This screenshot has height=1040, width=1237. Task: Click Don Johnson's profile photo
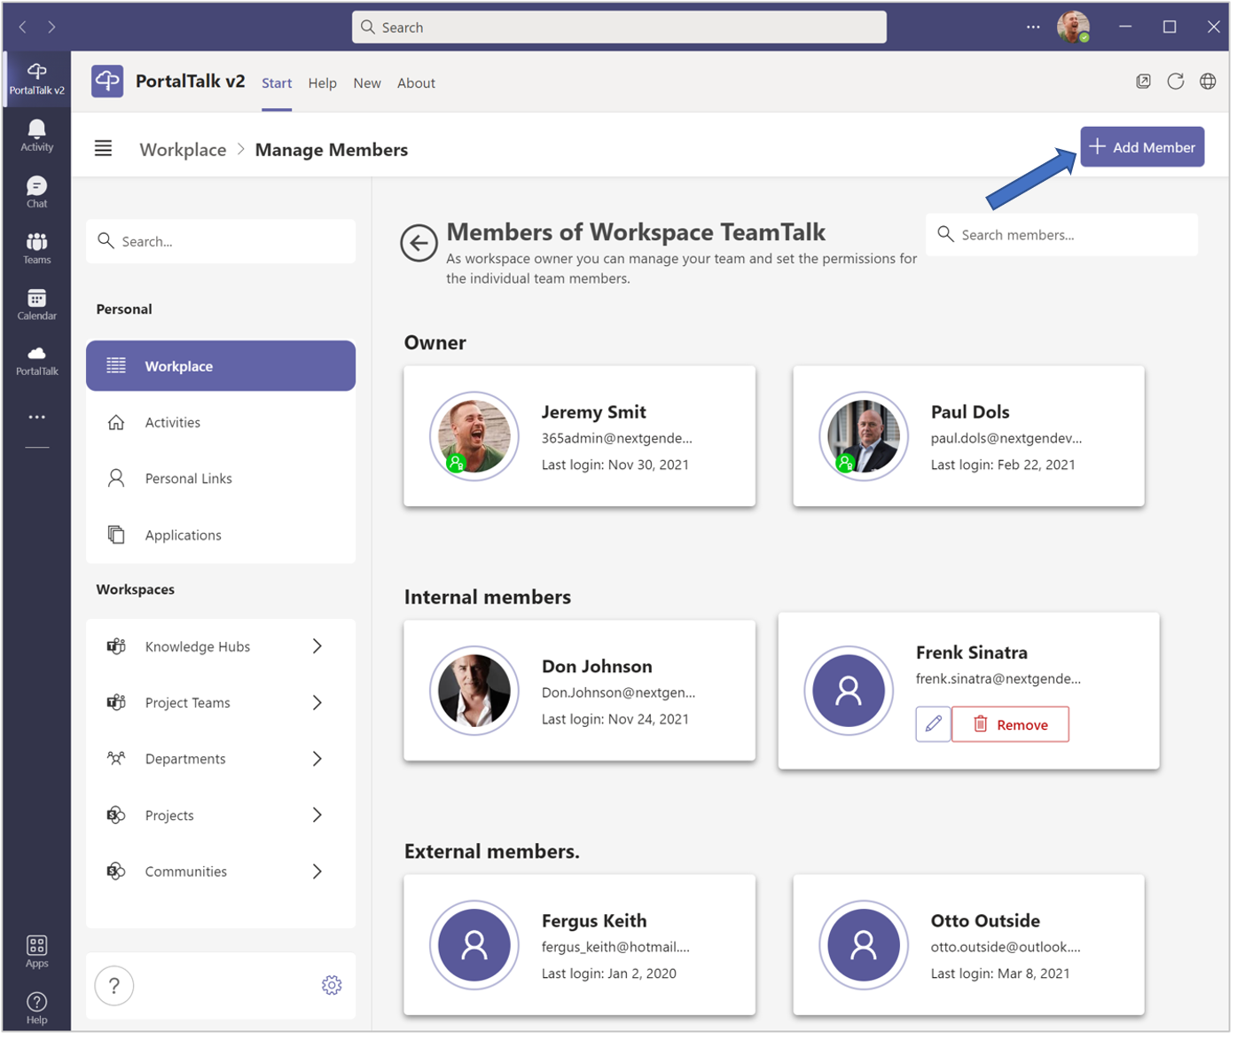[x=474, y=692]
